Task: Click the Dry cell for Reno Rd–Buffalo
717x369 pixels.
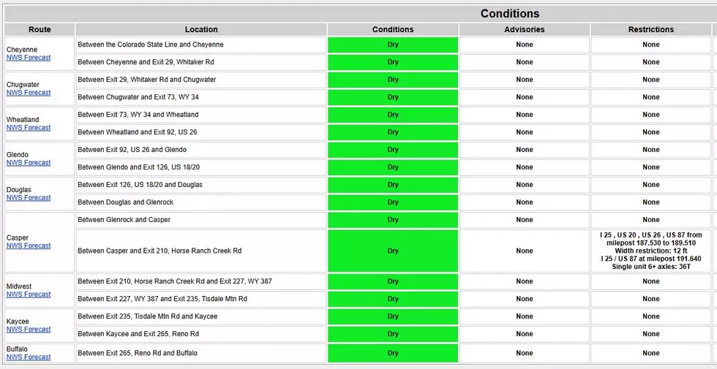Action: [x=393, y=354]
